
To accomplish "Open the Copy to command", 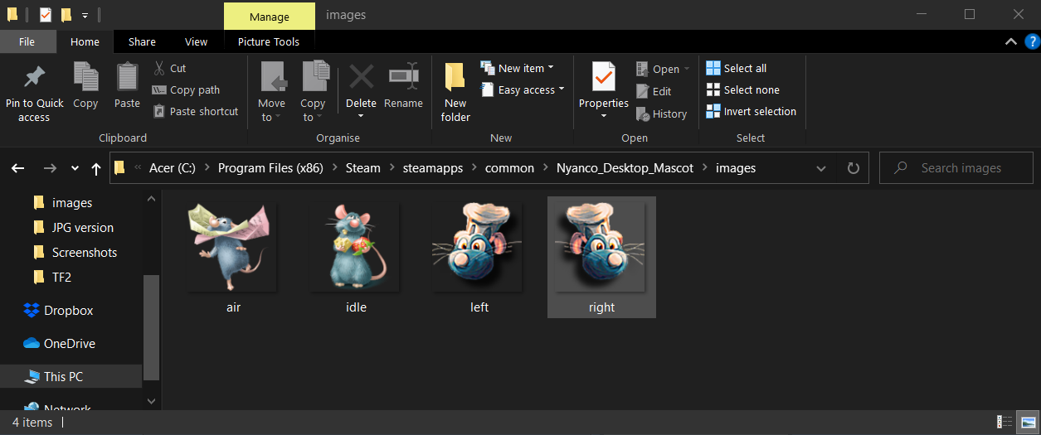I will [x=313, y=92].
